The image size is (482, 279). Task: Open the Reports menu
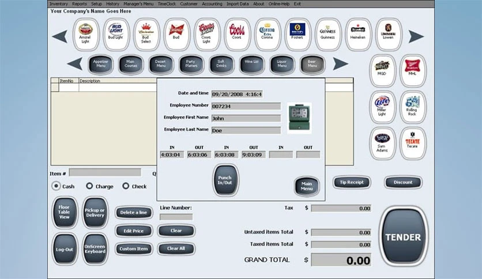click(80, 3)
